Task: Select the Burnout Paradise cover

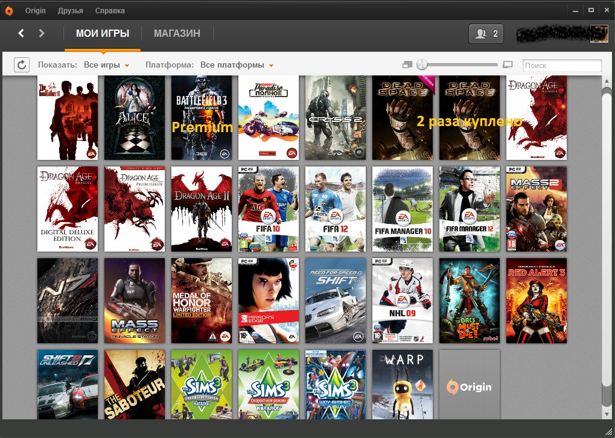Action: [x=269, y=118]
